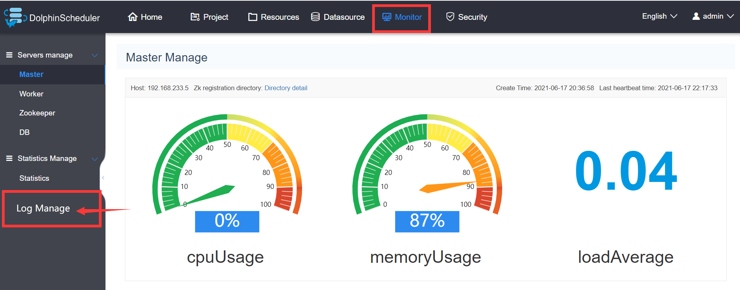Click the 87% memory value badge
740x290 pixels.
(x=427, y=222)
